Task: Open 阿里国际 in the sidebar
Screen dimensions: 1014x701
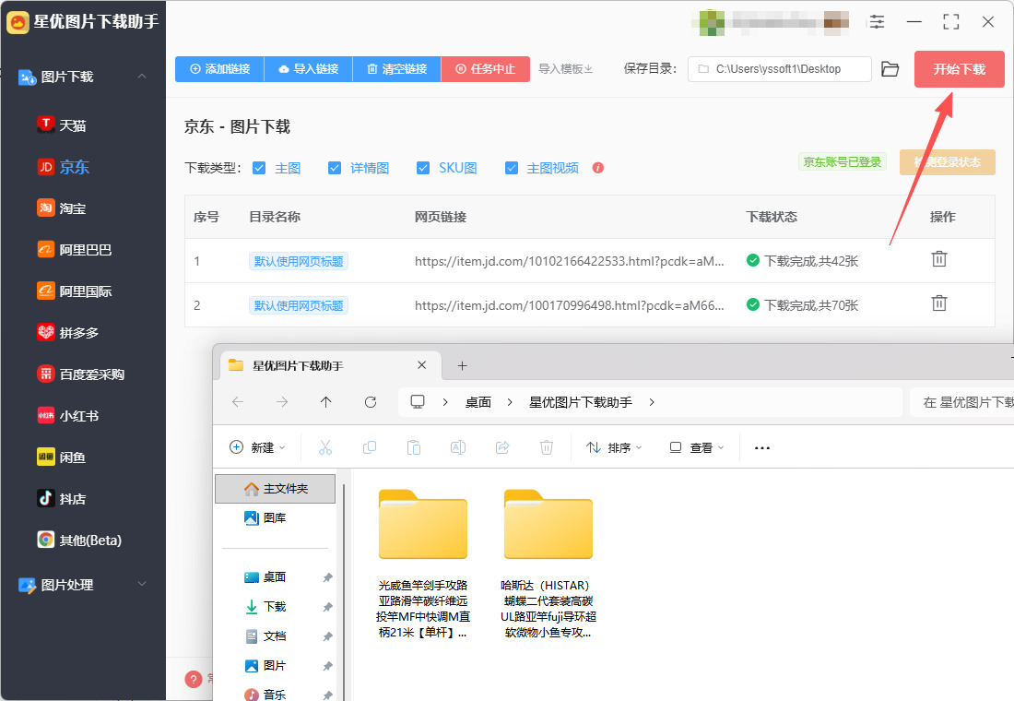Action: point(75,291)
